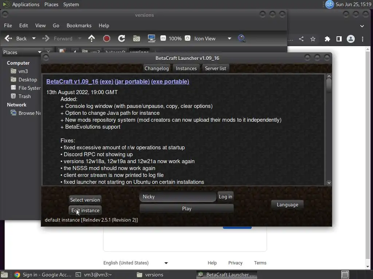Open View menu in versions window
Image resolution: width=373 pixels, height=279 pixels.
pos(40,25)
